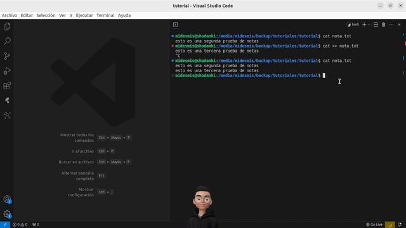The image size is (406, 228).
Task: Open the Search view in activity bar
Action: [7, 41]
